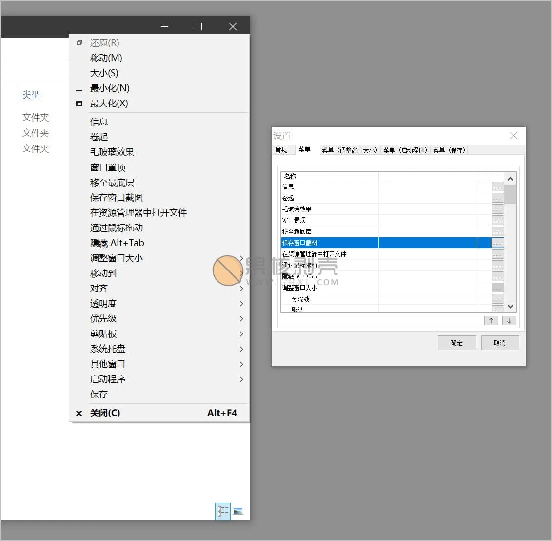The image size is (552, 541).
Task: Expand the 系统托盘 submenu
Action: point(108,349)
